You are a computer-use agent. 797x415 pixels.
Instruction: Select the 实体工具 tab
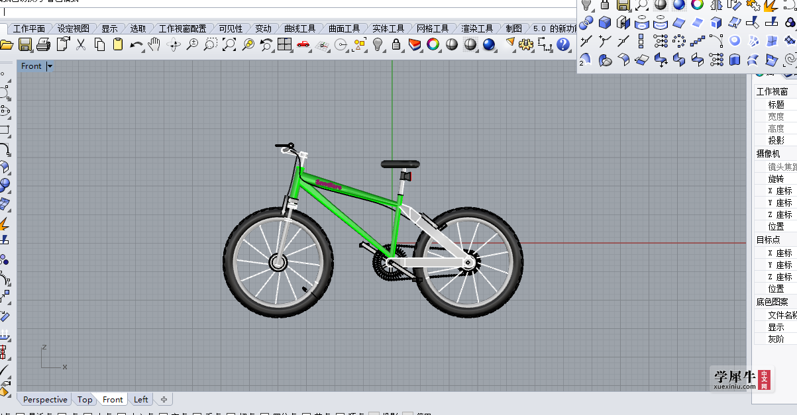(x=388, y=28)
